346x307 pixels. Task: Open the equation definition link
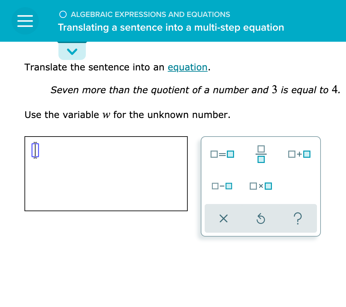[x=187, y=67]
